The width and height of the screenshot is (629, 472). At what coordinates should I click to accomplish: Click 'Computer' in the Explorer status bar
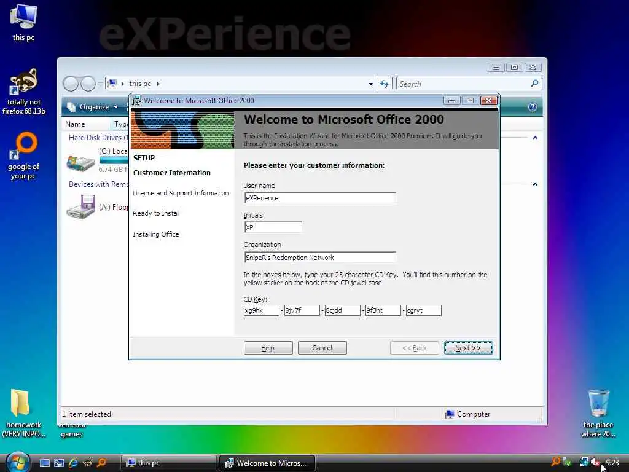pos(467,414)
